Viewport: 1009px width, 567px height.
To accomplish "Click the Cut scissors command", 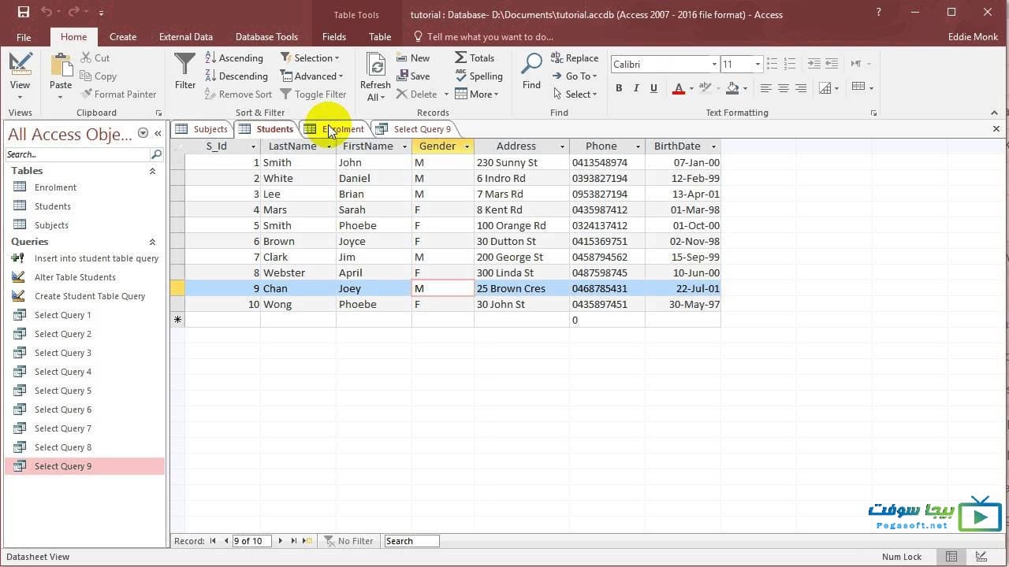I will 95,57.
